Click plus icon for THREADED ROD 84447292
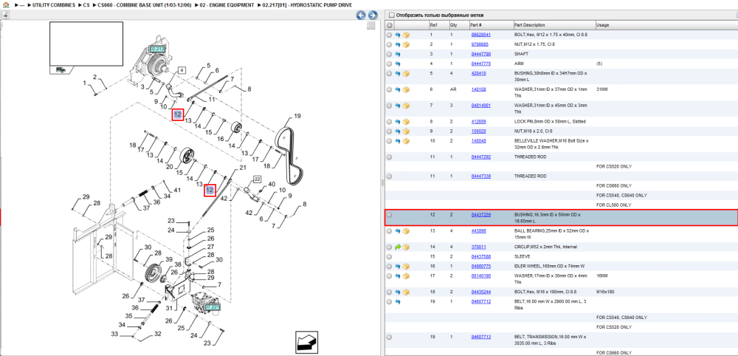This screenshot has width=738, height=356. click(389, 157)
